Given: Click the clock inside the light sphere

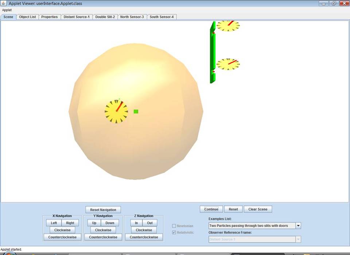Looking at the screenshot, I should click(116, 112).
